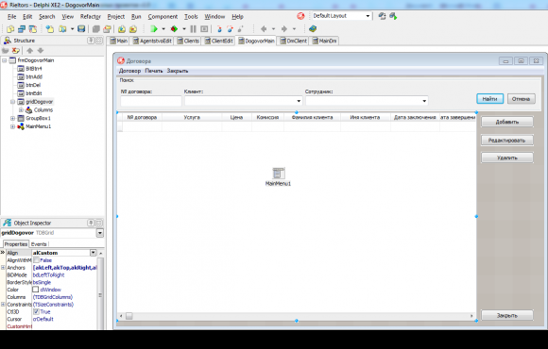Click the help book toolbar icon
The height and width of the screenshot is (349, 548).
313,29
